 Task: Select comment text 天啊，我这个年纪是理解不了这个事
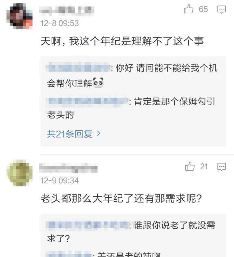pos(122,41)
